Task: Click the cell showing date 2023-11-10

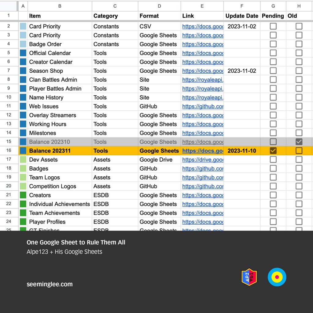Action: point(241,150)
